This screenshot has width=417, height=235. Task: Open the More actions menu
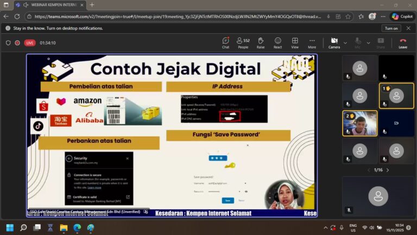(x=312, y=42)
